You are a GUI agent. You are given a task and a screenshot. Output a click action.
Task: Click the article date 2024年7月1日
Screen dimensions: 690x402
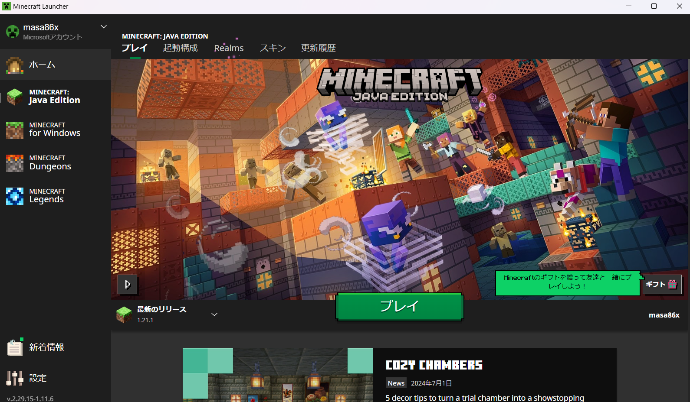point(431,383)
